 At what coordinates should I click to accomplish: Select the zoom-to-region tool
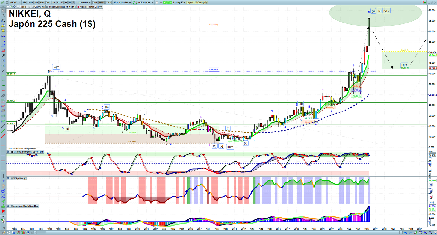point(3,20)
